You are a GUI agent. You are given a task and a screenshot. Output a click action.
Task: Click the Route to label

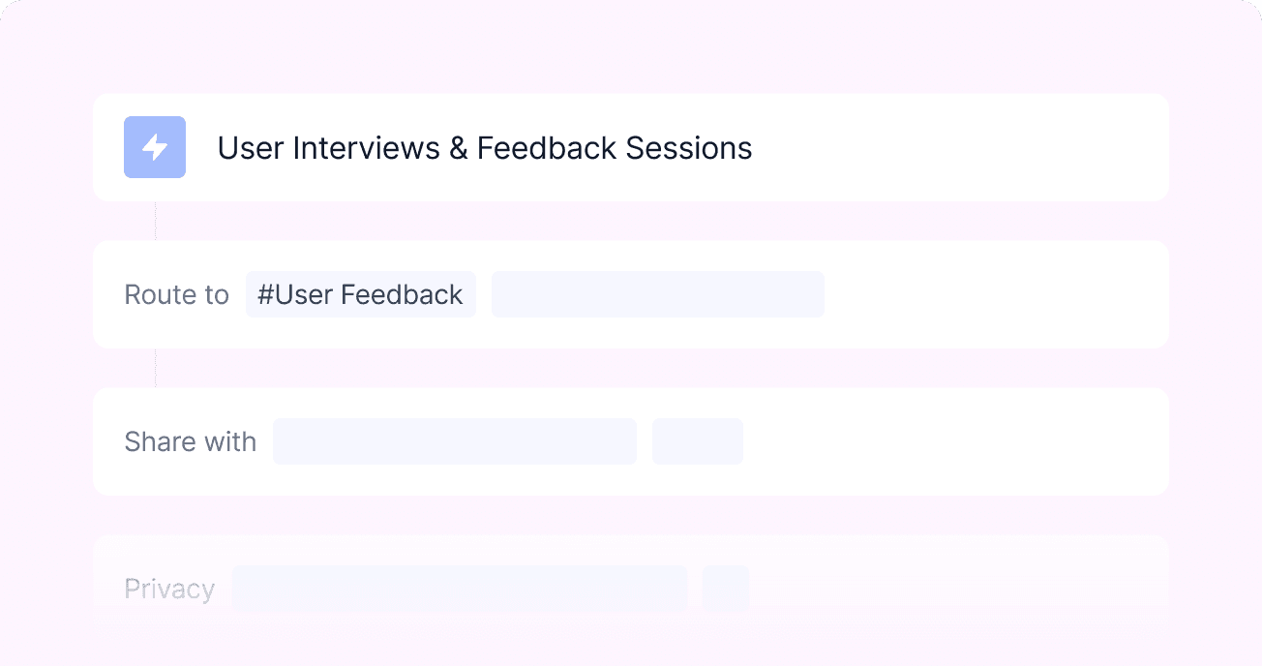[x=176, y=295]
